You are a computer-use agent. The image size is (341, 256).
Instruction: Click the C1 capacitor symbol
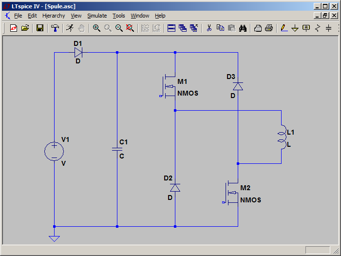tap(117, 149)
